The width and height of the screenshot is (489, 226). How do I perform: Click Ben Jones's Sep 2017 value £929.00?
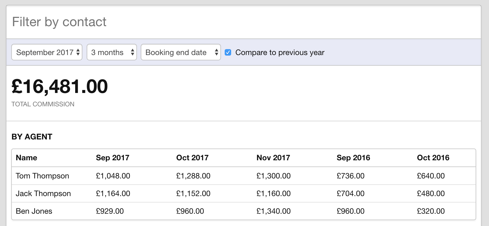click(x=110, y=211)
